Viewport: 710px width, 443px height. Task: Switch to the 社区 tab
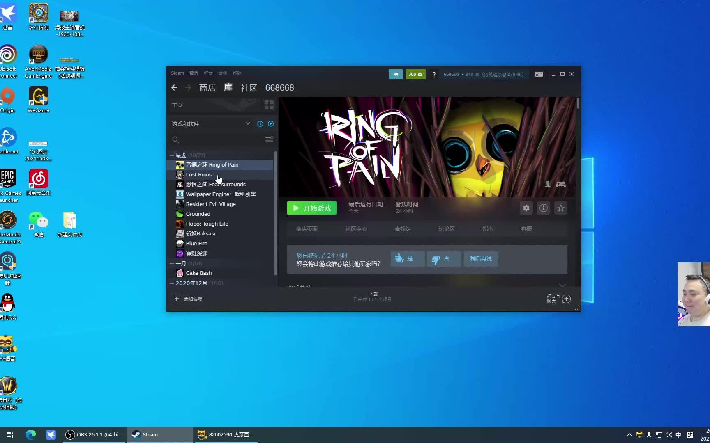pos(249,88)
